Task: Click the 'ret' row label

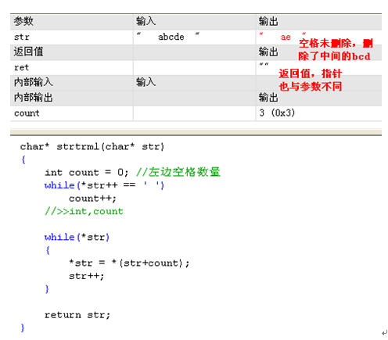Action: coord(21,67)
